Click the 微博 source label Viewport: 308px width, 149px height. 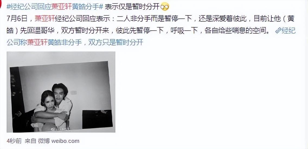point(44,141)
